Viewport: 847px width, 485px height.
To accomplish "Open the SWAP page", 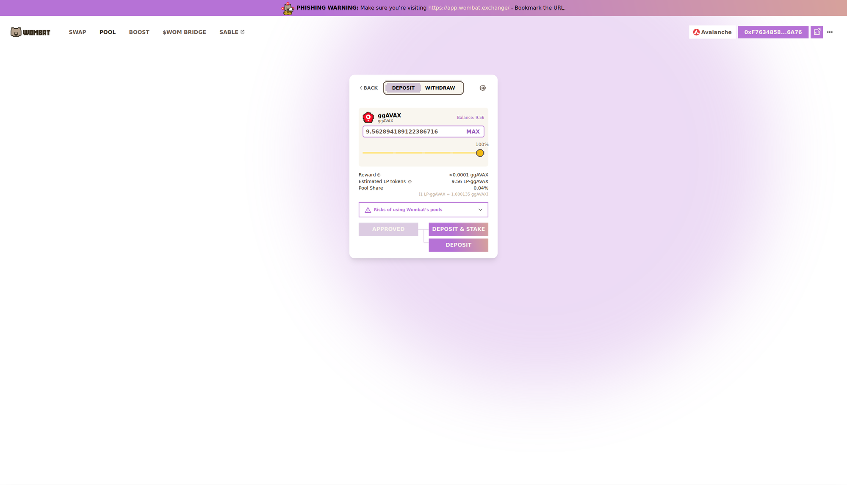I will (78, 32).
